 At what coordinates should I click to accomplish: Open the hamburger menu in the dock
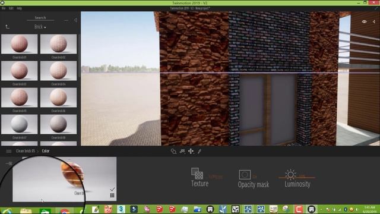click(x=9, y=151)
